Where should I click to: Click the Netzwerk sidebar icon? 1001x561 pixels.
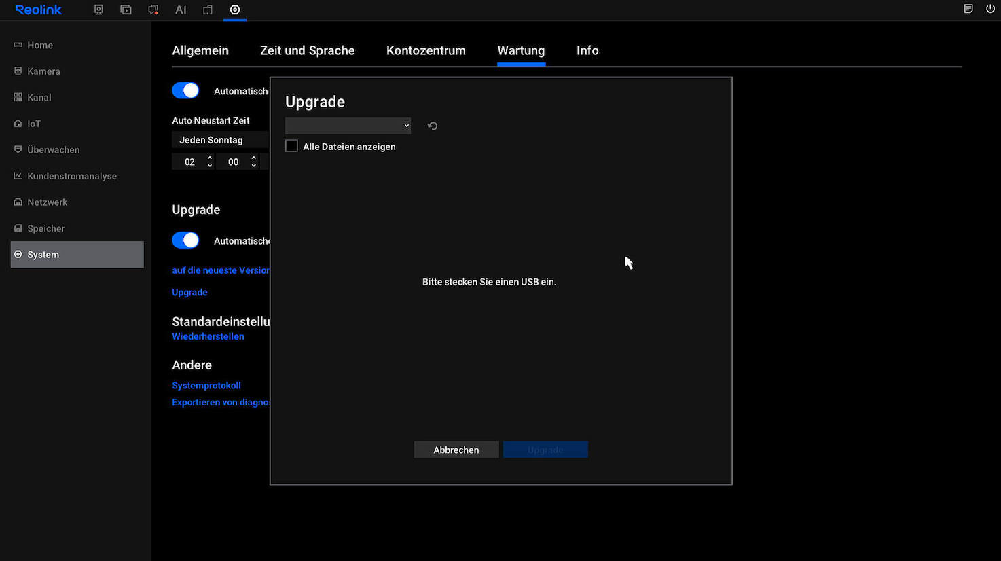pyautogui.click(x=18, y=202)
